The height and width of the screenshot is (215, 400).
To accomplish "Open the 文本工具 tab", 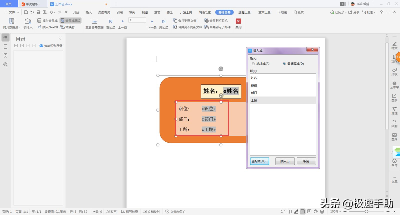I will tap(264, 12).
